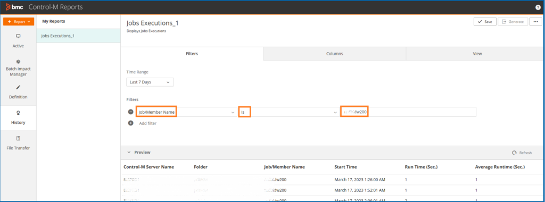Click the Generate button

tap(513, 21)
